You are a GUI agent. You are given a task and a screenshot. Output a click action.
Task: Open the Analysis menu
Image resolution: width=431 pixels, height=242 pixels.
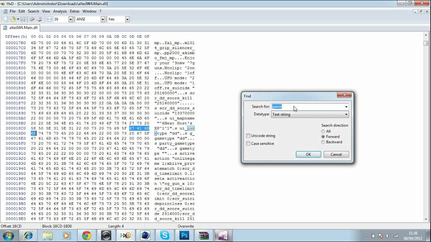60,11
